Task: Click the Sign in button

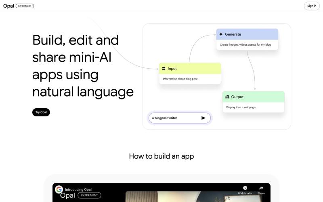Action: tap(312, 6)
